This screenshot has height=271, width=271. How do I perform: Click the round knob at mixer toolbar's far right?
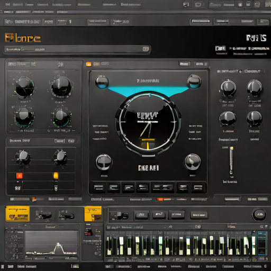point(259,214)
